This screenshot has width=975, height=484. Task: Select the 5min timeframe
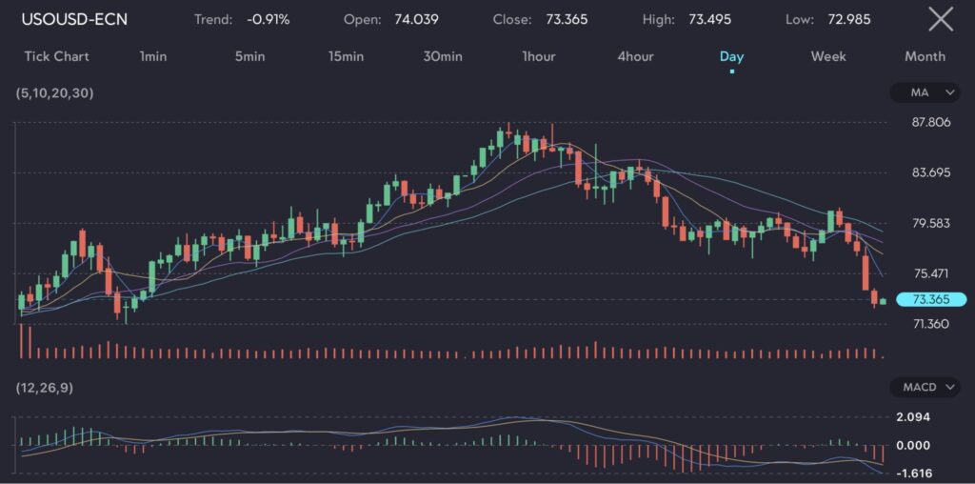[x=249, y=56]
